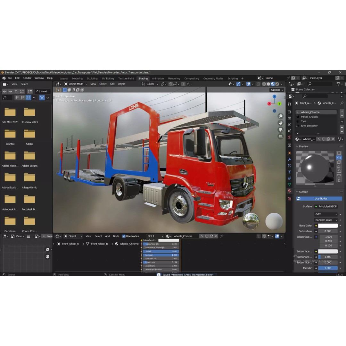Toggle fake user shield in properties material row

324,139
